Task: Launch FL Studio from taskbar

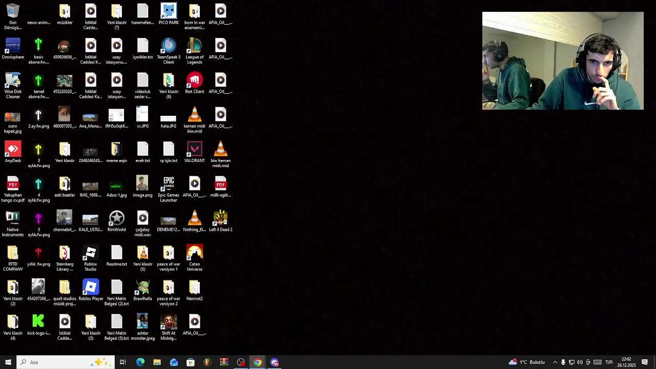Action: [x=207, y=362]
